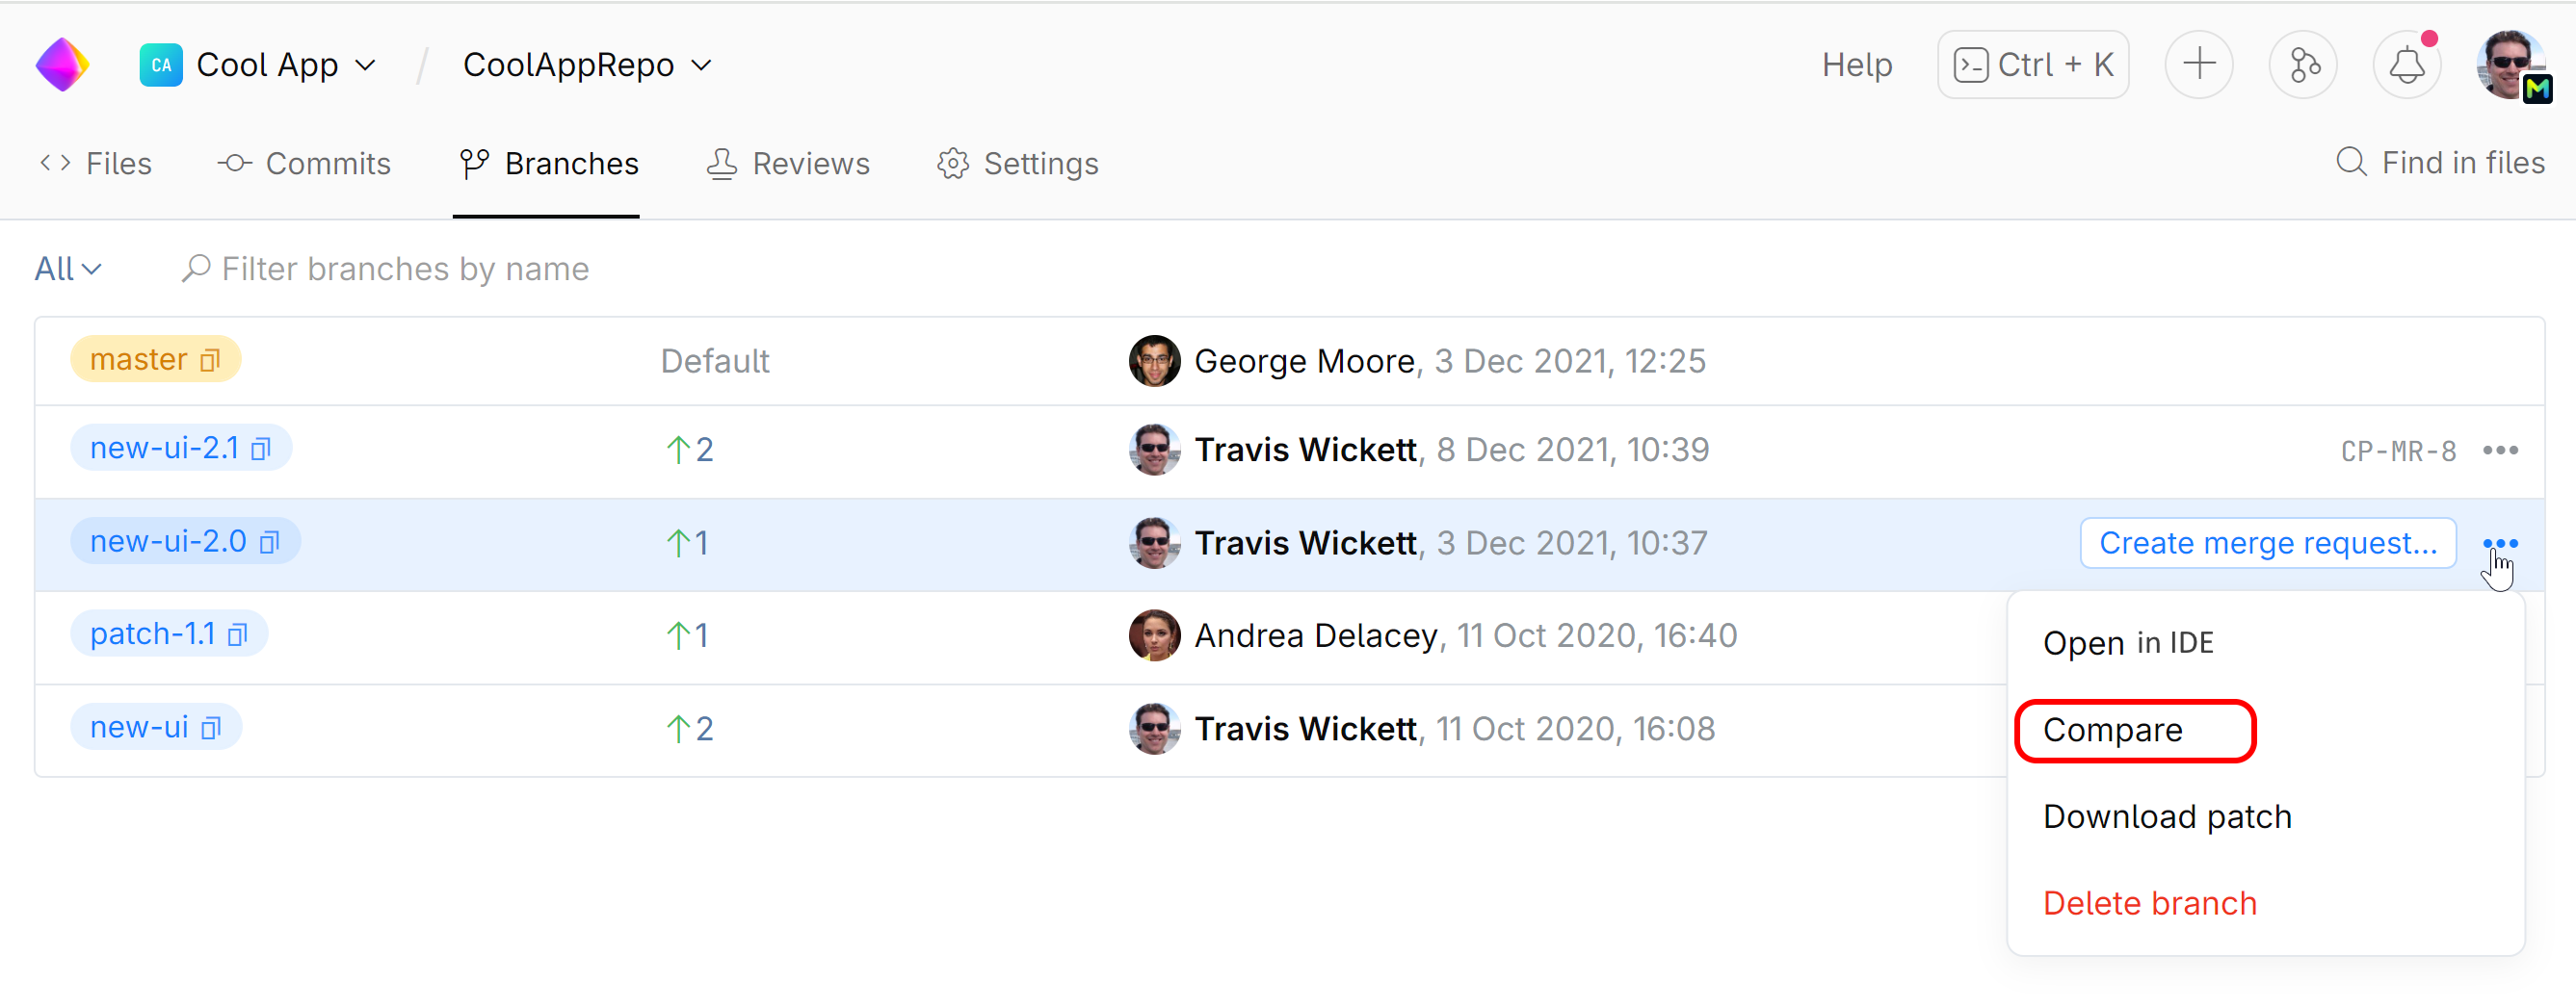The height and width of the screenshot is (1007, 2576).
Task: Click the Space rainbow logo icon
Action: [x=62, y=65]
